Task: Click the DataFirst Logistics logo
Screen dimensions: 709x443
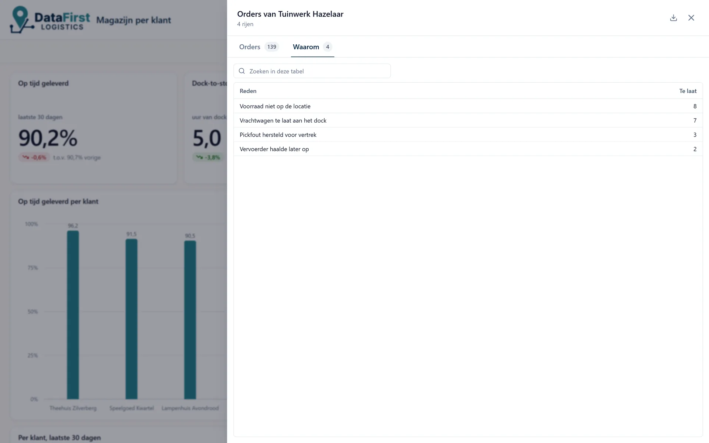Action: click(50, 20)
